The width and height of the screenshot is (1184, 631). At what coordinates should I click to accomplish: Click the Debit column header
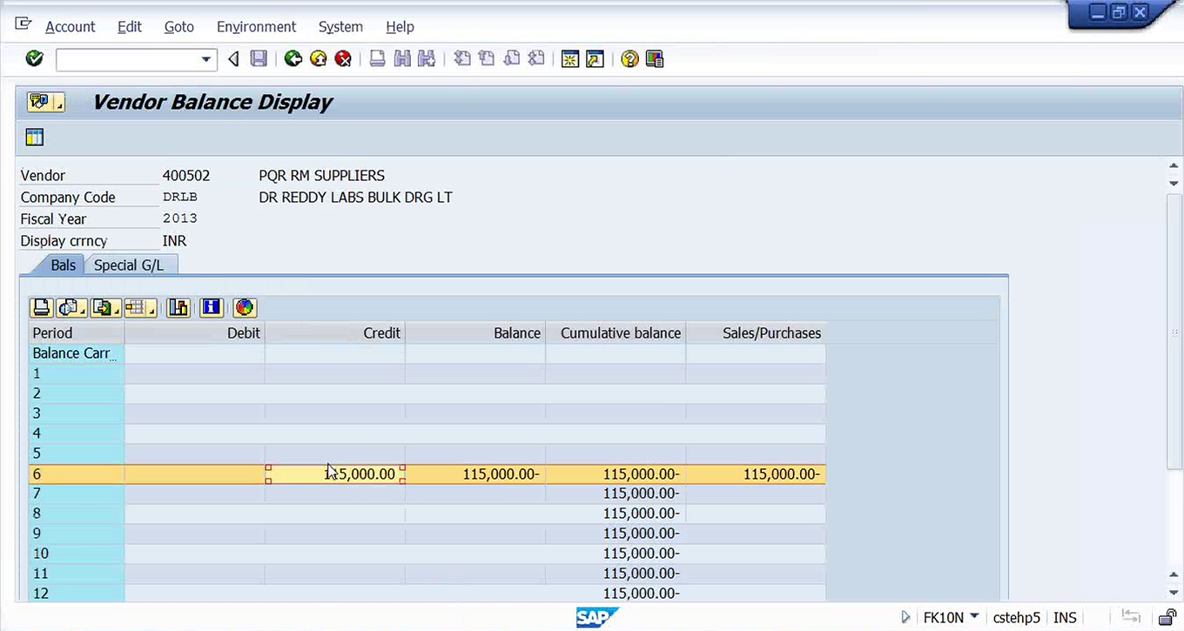click(194, 332)
